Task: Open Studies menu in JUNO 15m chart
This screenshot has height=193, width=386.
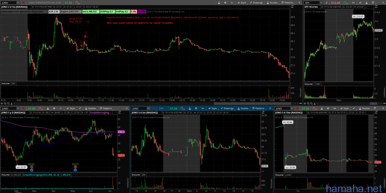Action: [x=364, y=108]
